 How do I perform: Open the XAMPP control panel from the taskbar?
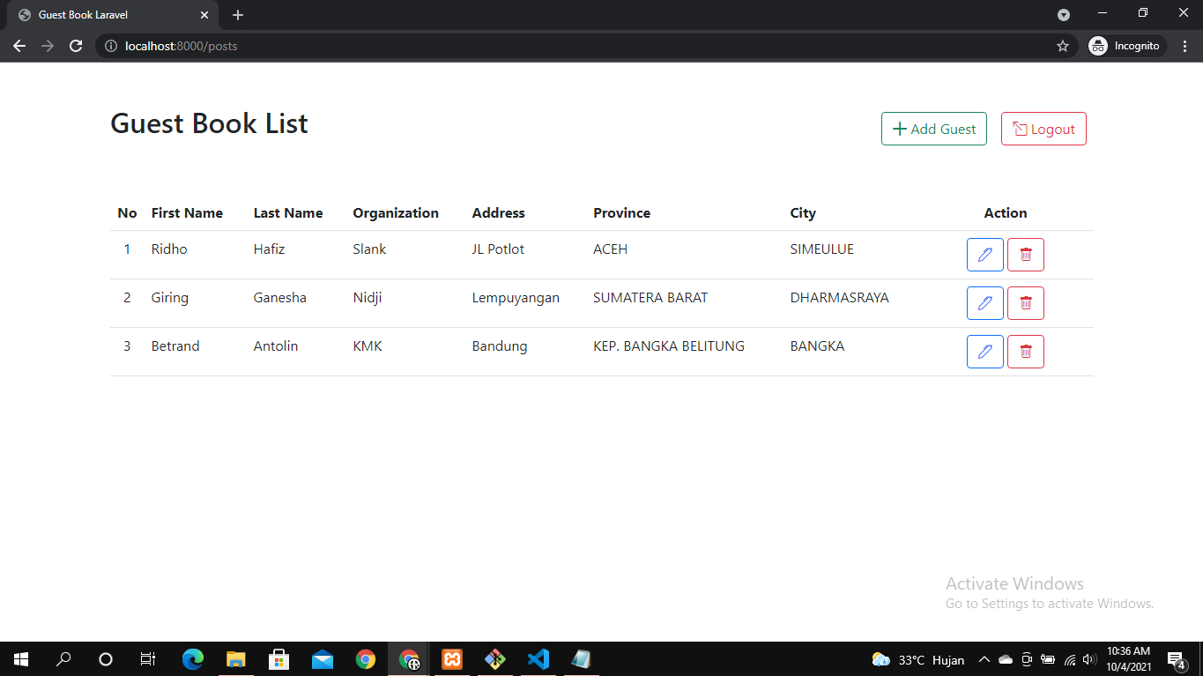click(451, 658)
